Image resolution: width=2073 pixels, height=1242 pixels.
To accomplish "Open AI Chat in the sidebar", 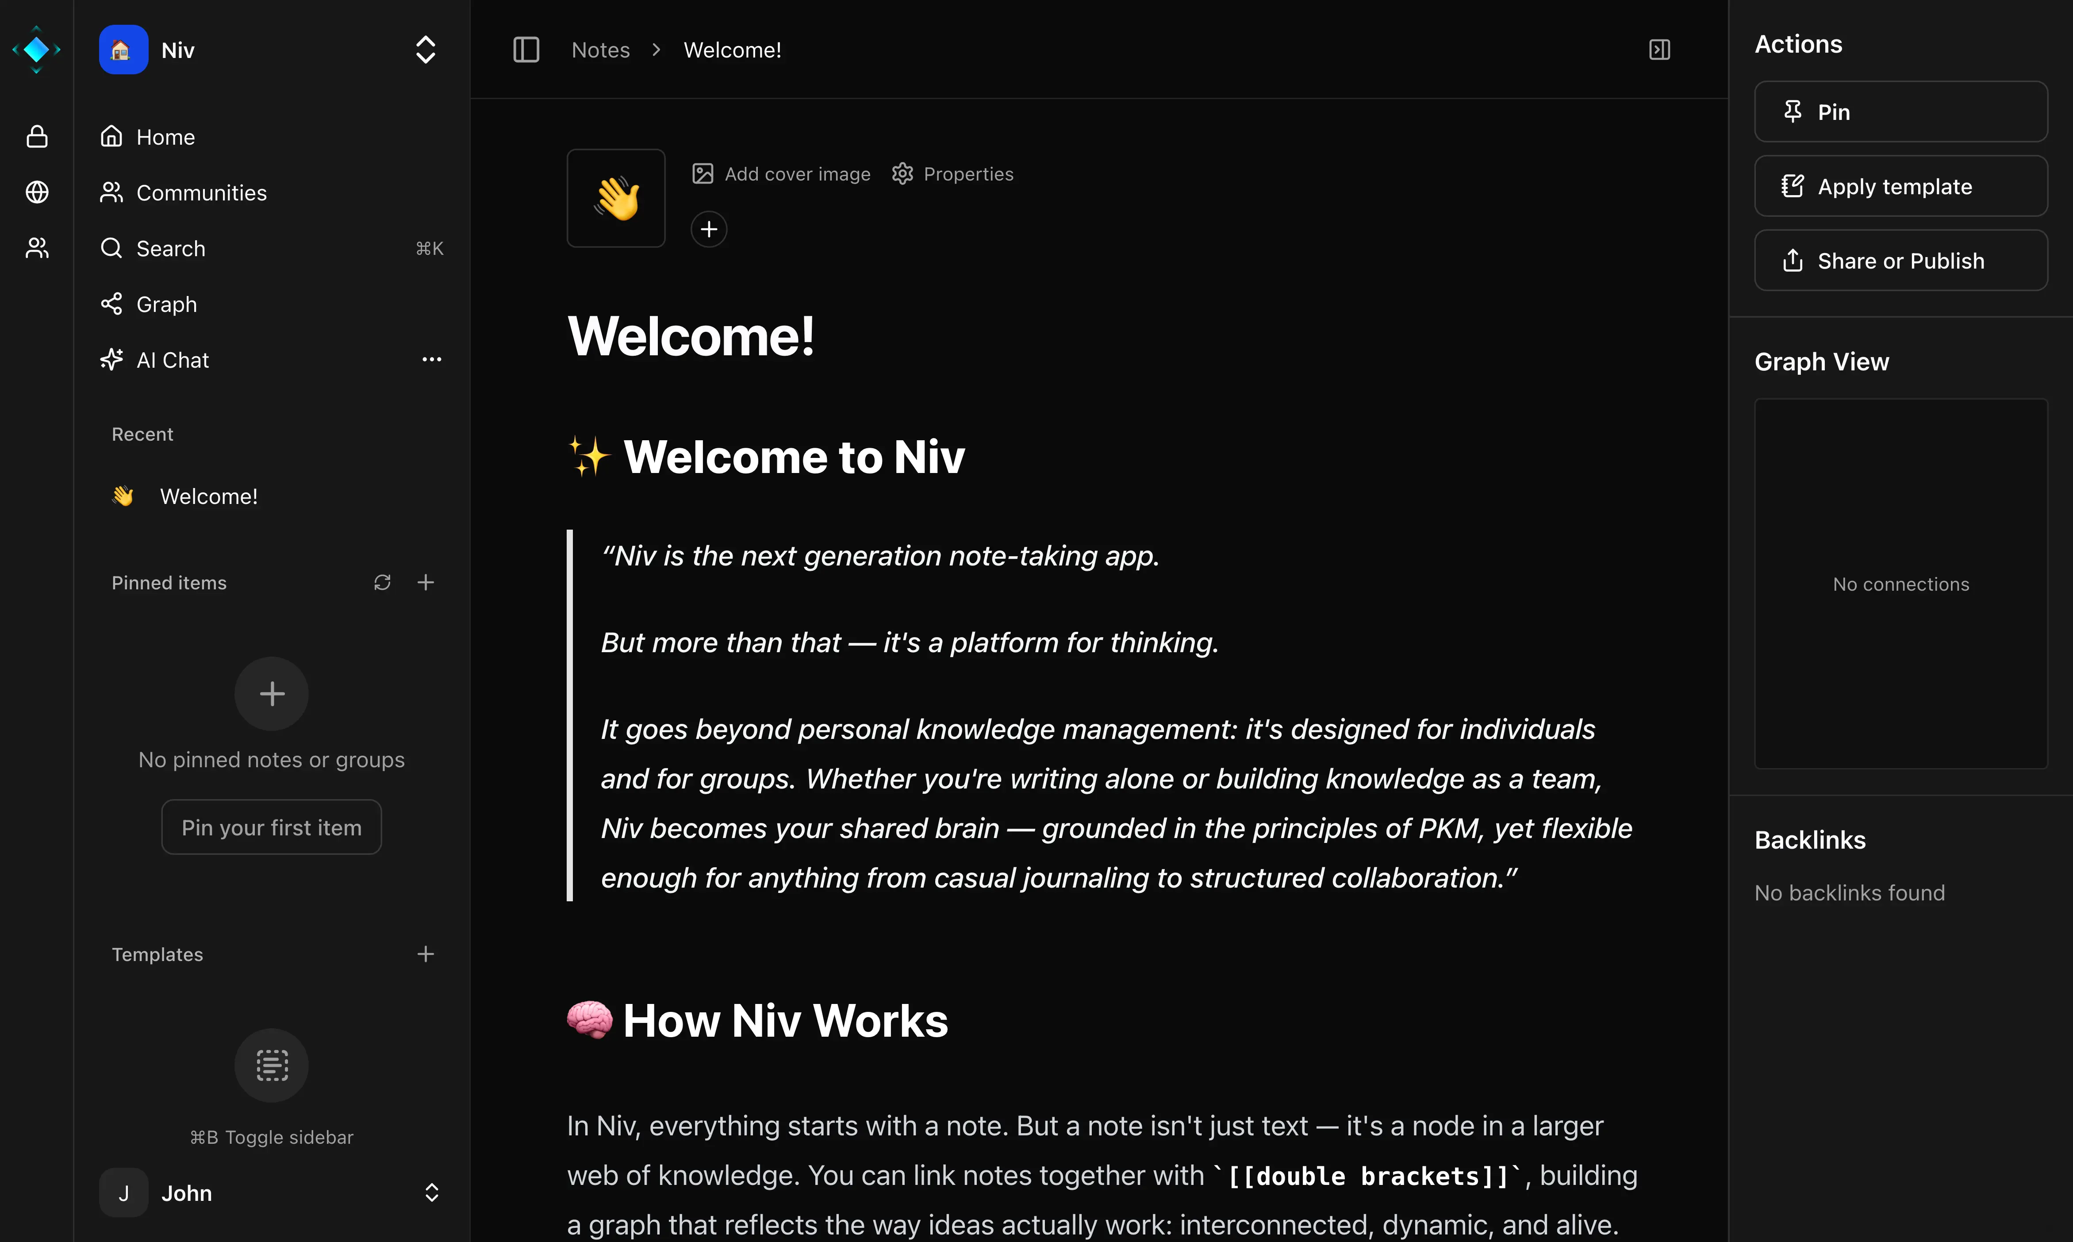I will (x=173, y=360).
